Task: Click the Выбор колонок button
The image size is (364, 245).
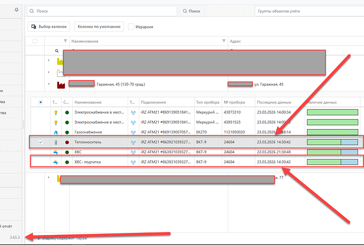Action: [x=49, y=26]
